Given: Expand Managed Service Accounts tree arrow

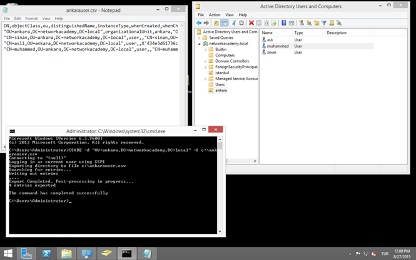Looking at the screenshot, I should click(x=205, y=79).
